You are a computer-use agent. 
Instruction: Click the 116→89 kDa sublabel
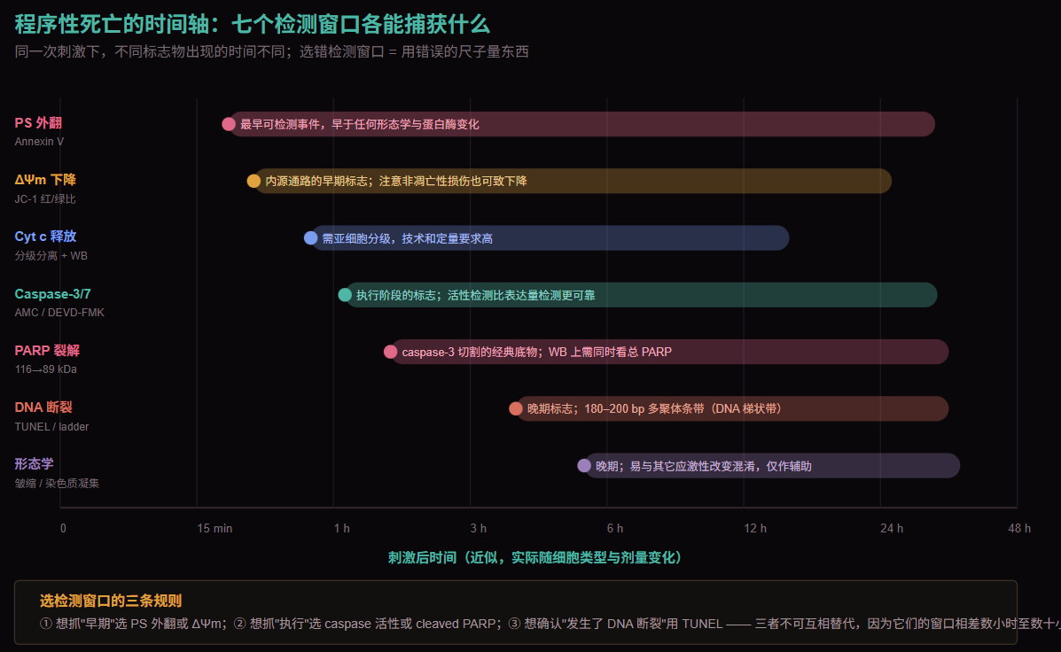coord(45,369)
